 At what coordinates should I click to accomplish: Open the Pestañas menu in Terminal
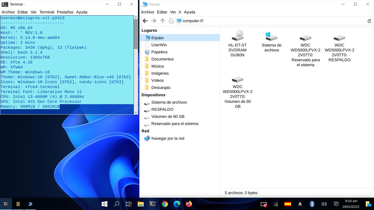click(65, 12)
